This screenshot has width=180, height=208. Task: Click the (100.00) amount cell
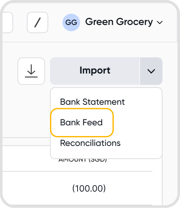click(89, 188)
